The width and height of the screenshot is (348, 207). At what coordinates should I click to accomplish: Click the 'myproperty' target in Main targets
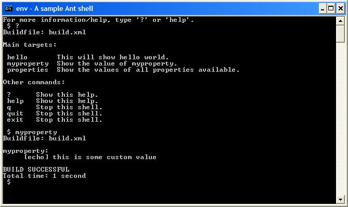click(28, 63)
